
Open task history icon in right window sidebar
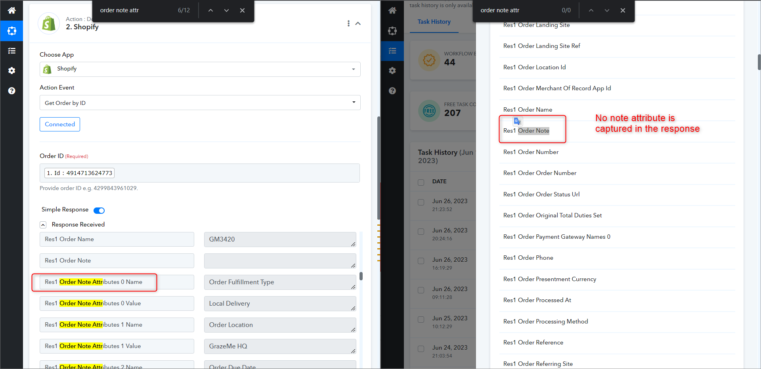point(392,51)
